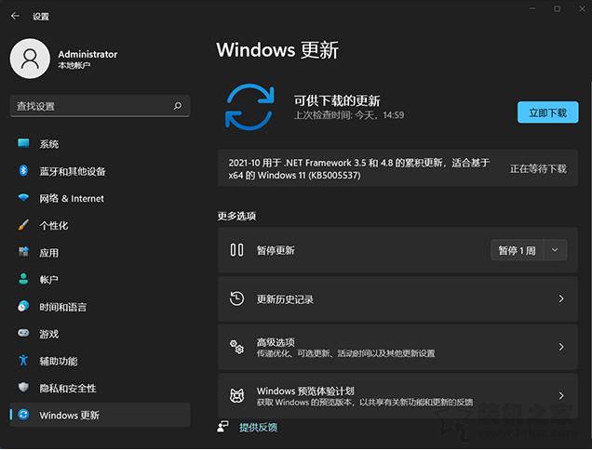Click the 应用 apps icon
592x450 pixels.
(23, 252)
